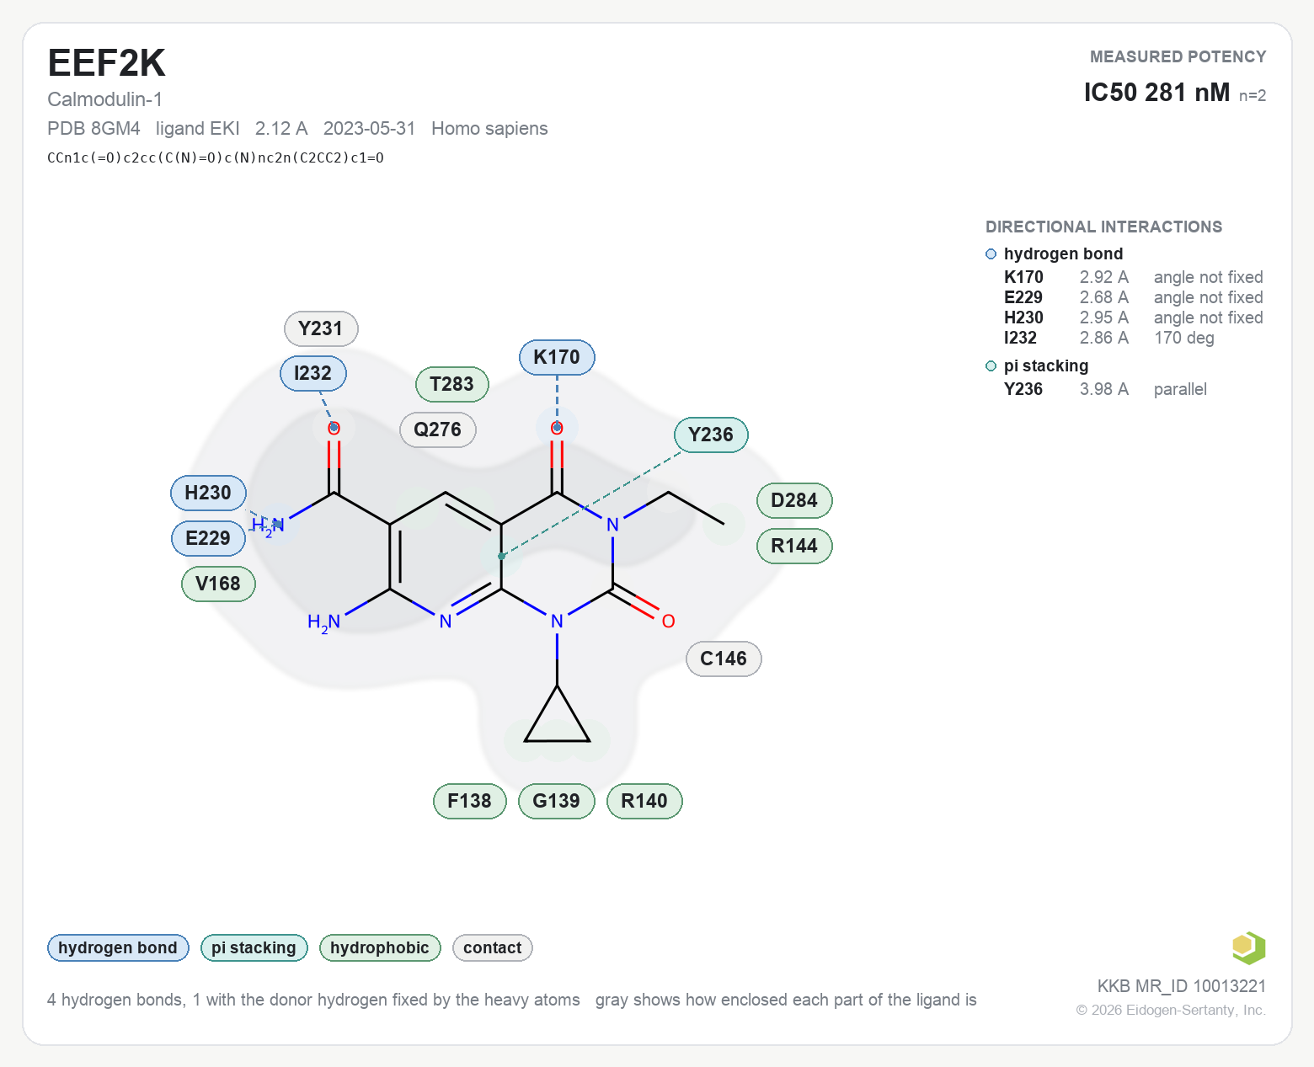This screenshot has width=1314, height=1067.
Task: Click the Calmodulin-1 subtitle
Action: [104, 99]
